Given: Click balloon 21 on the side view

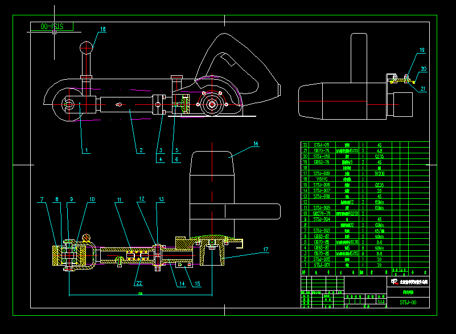Looking at the screenshot, I should pyautogui.click(x=422, y=88).
